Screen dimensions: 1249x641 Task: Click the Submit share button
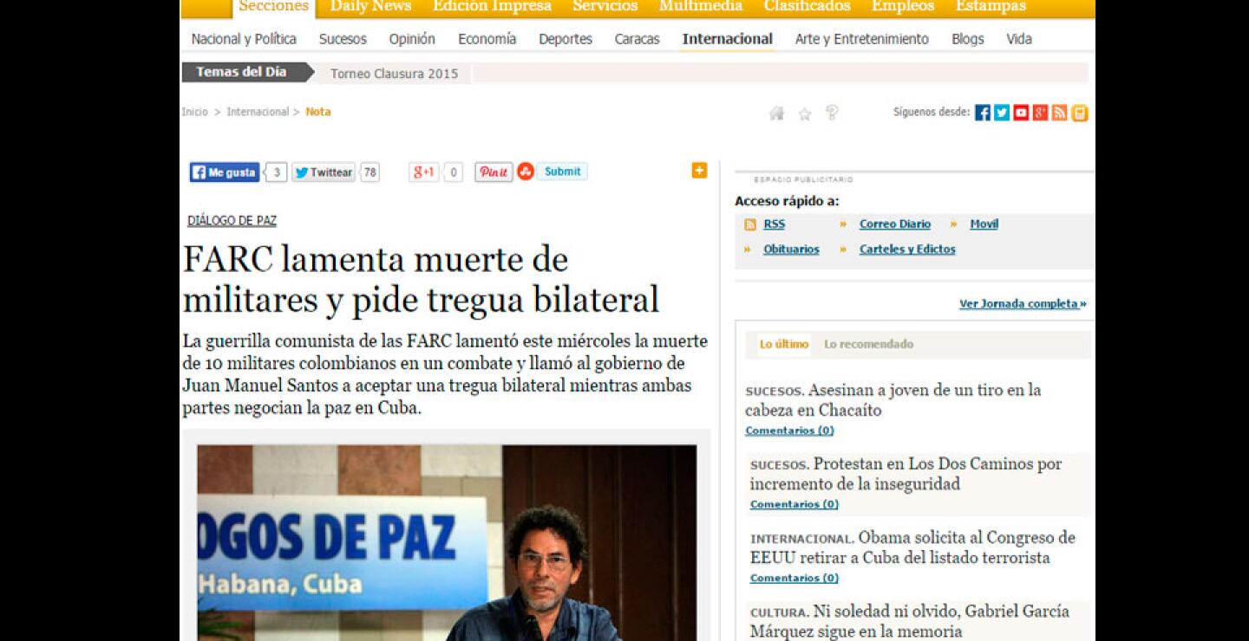point(562,172)
